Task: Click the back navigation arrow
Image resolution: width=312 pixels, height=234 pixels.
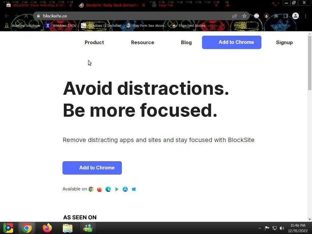Action: point(7,16)
